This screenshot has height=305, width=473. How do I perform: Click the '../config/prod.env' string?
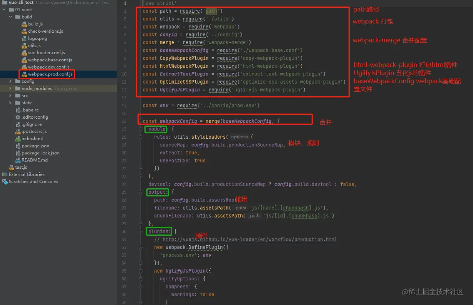click(x=228, y=106)
